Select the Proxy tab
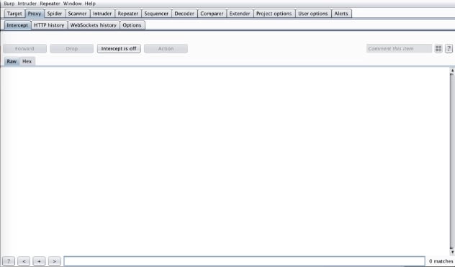The image size is (455, 267). coord(35,14)
